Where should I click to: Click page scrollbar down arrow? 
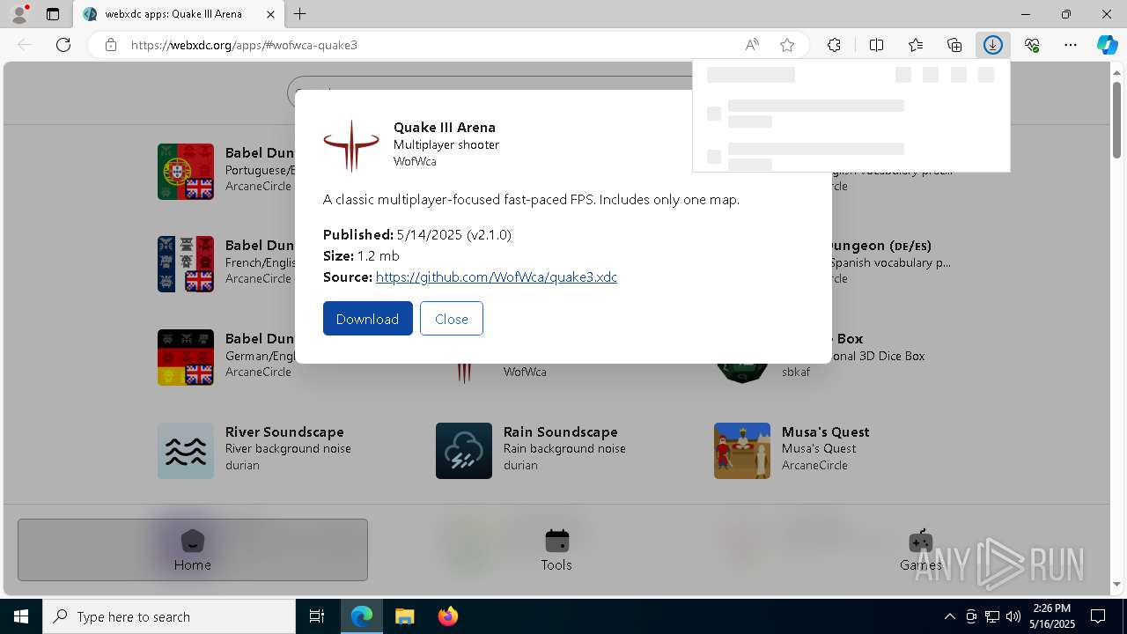(x=1117, y=584)
